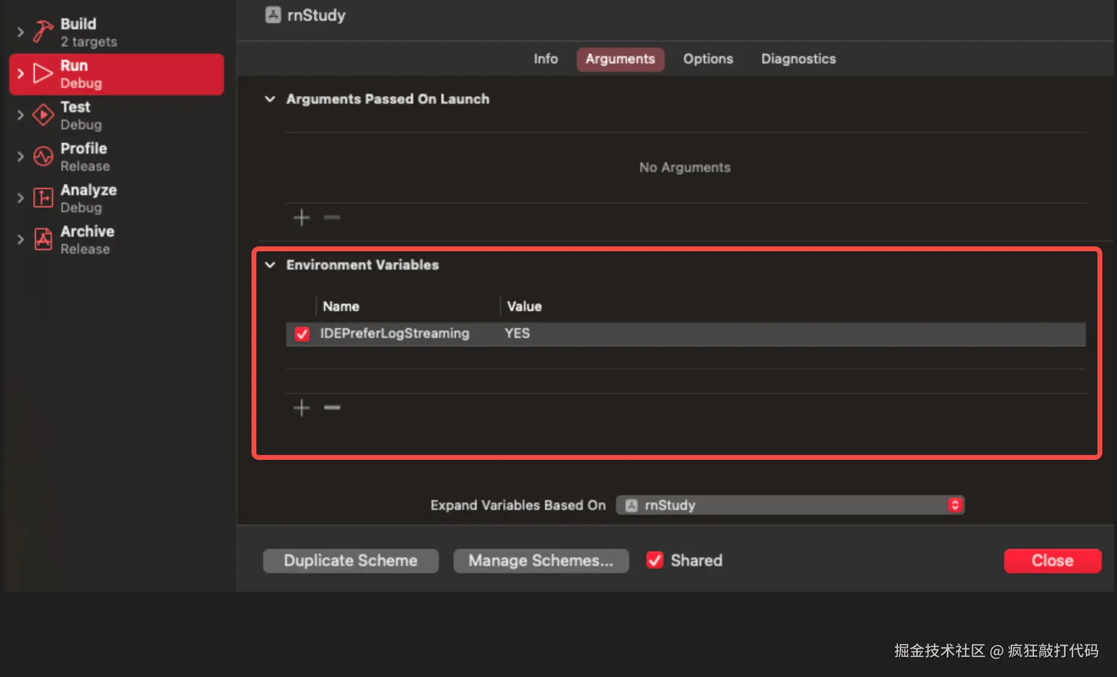Image resolution: width=1117 pixels, height=677 pixels.
Task: Click the YES value cell
Action: pos(517,334)
